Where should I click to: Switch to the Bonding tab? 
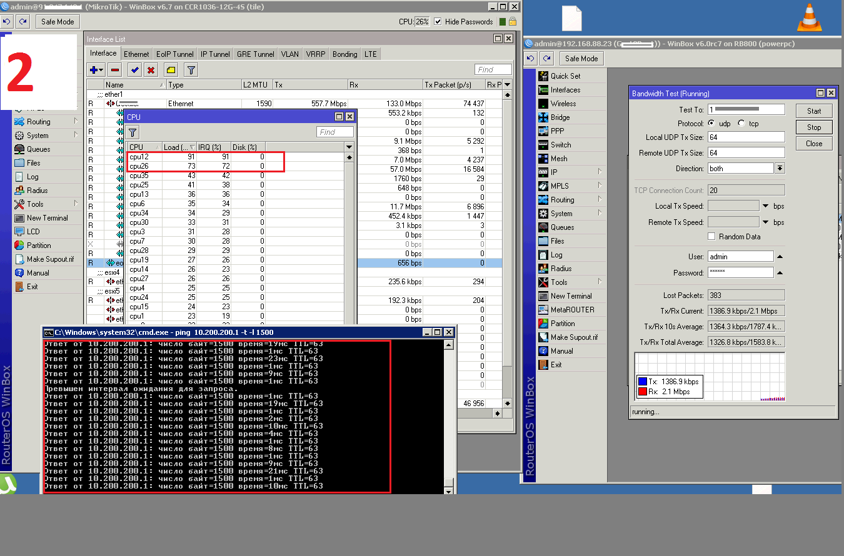tap(344, 54)
